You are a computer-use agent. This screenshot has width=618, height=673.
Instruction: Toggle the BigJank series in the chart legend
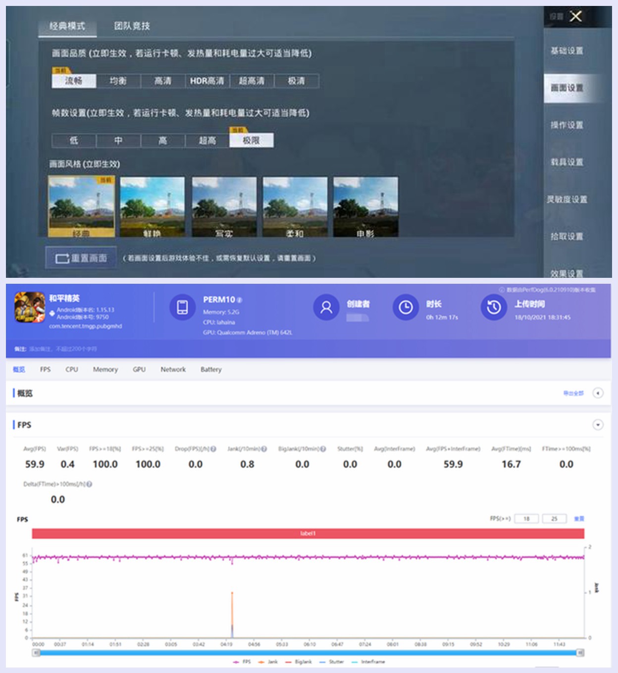point(298,662)
